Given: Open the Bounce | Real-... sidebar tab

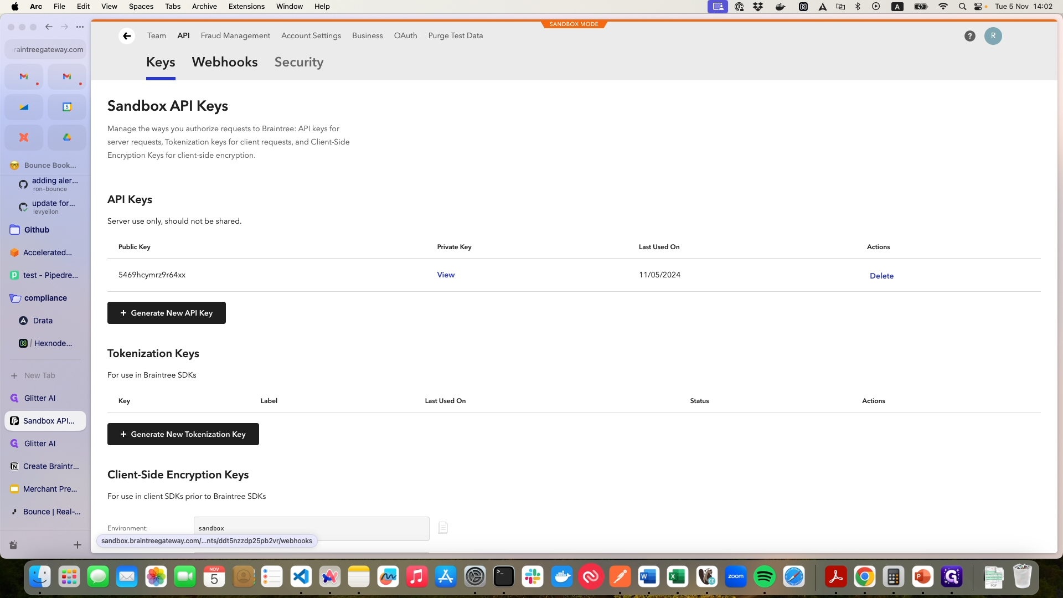Looking at the screenshot, I should 45,512.
